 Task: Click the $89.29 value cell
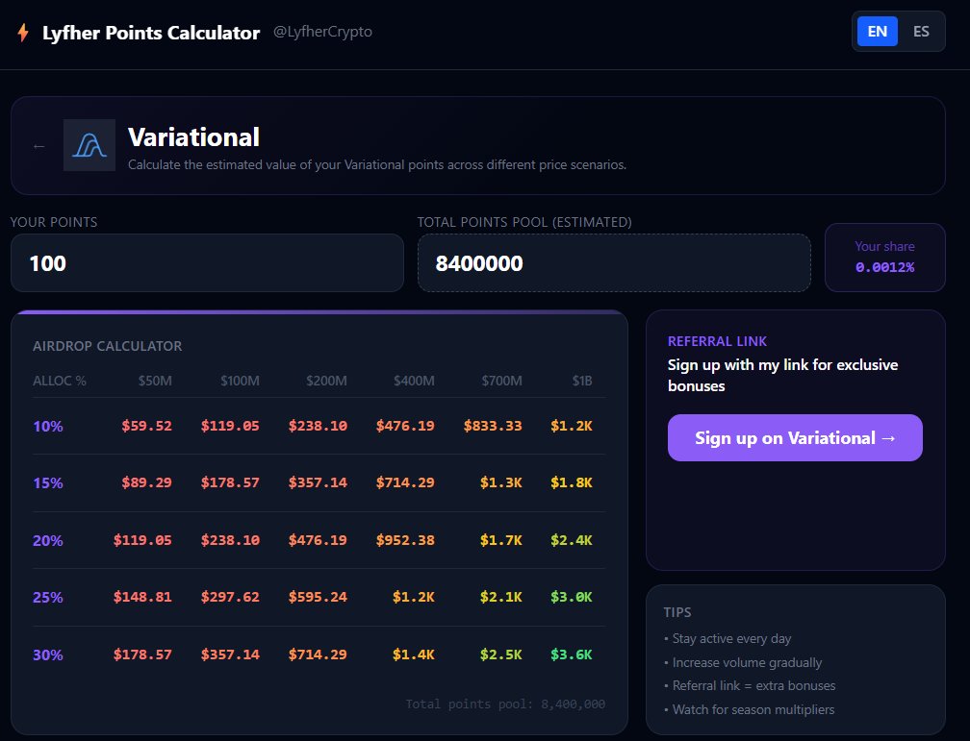coord(146,482)
